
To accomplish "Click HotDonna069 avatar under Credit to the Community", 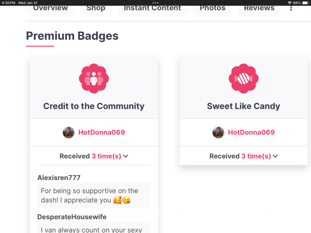I will pos(68,133).
